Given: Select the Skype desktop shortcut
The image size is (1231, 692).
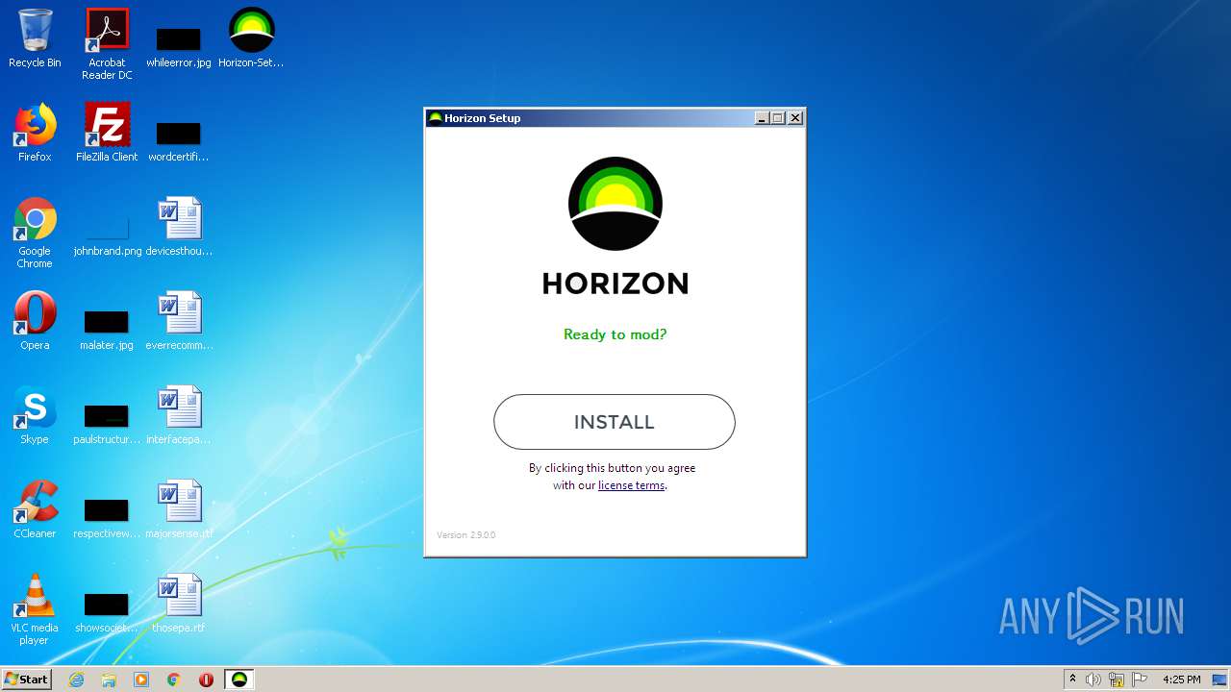Looking at the screenshot, I should [x=35, y=415].
